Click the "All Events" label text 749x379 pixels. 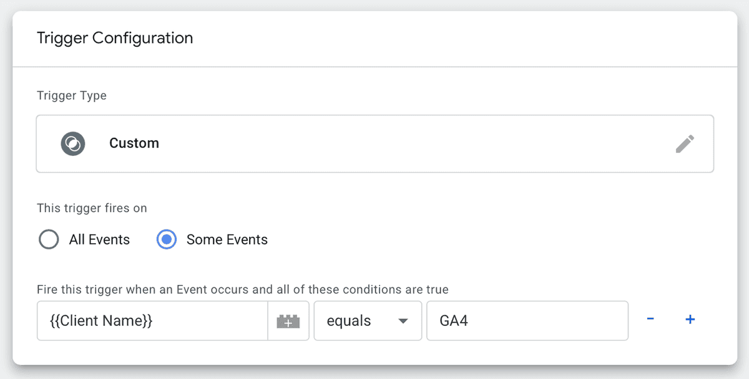pyautogui.click(x=99, y=240)
